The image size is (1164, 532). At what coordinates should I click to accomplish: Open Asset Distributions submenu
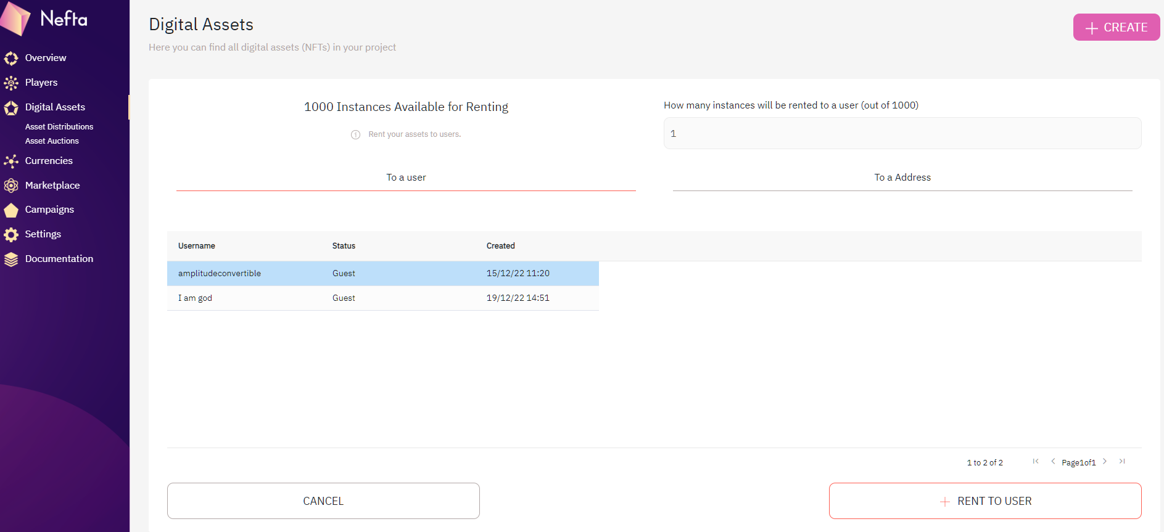[59, 126]
